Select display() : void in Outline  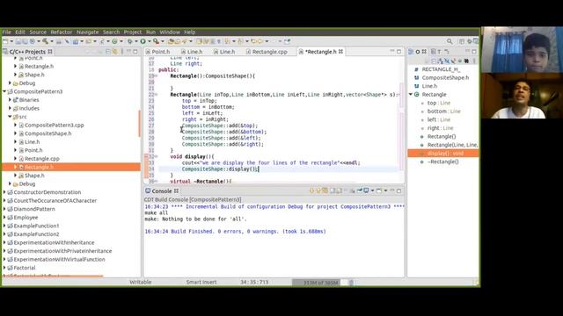coord(443,154)
